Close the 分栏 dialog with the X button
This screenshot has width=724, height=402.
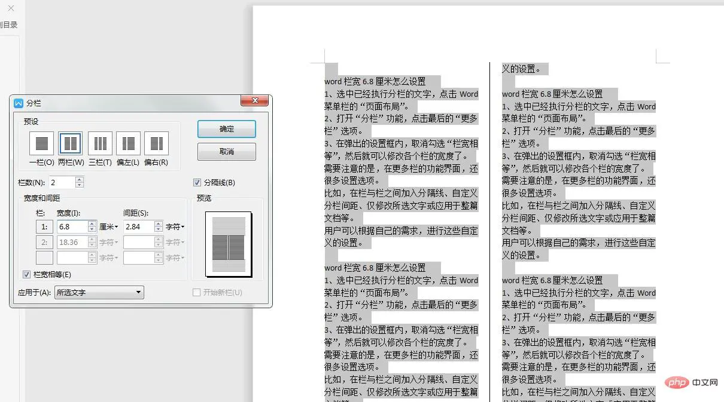pos(254,100)
